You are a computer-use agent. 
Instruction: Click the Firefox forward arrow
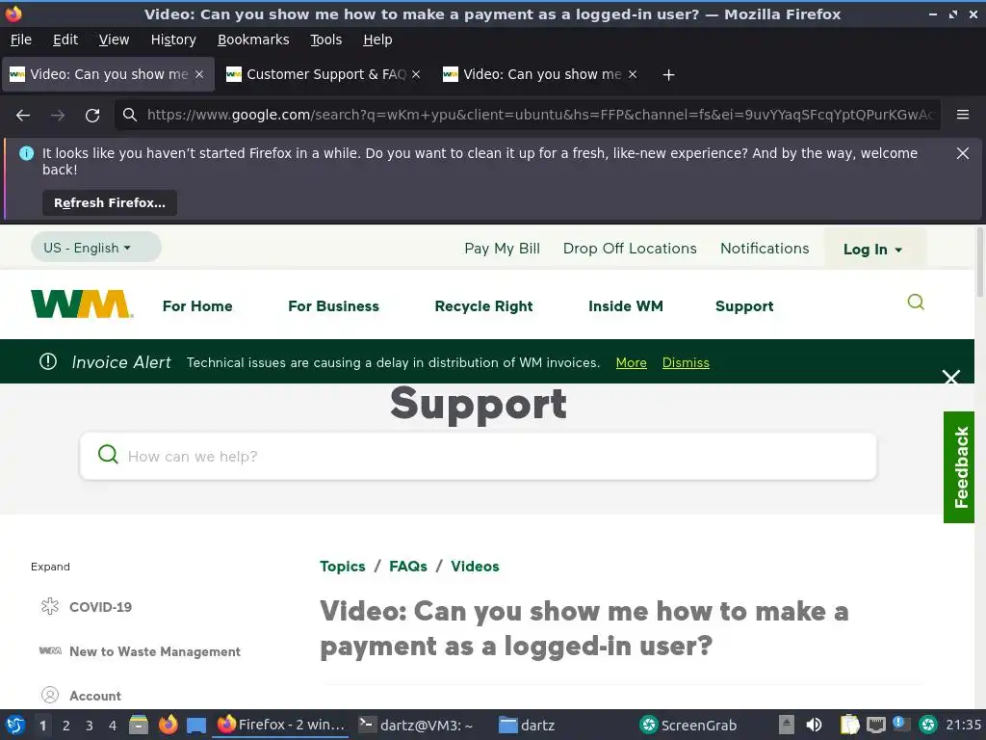point(58,116)
